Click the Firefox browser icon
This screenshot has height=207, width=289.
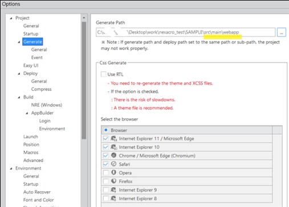113,181
